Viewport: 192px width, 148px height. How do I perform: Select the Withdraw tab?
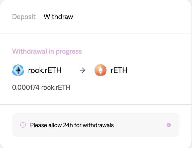coord(58,17)
